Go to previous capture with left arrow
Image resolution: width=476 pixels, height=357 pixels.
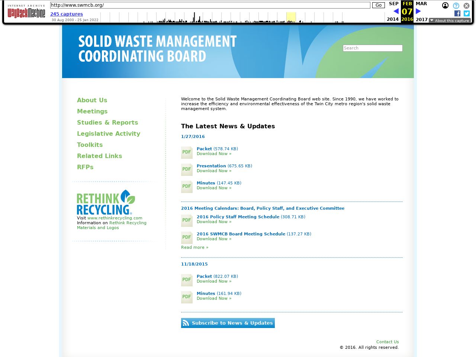coord(396,12)
